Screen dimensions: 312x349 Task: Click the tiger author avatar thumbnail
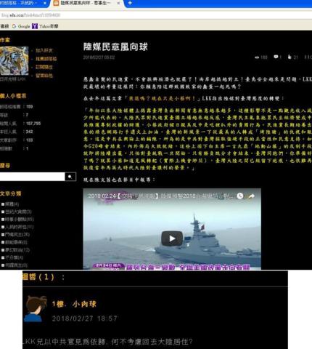pos(14,61)
